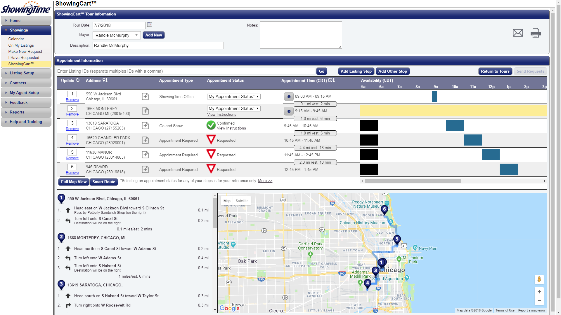The image size is (561, 315).
Task: Zoom in on the map
Action: tap(539, 292)
